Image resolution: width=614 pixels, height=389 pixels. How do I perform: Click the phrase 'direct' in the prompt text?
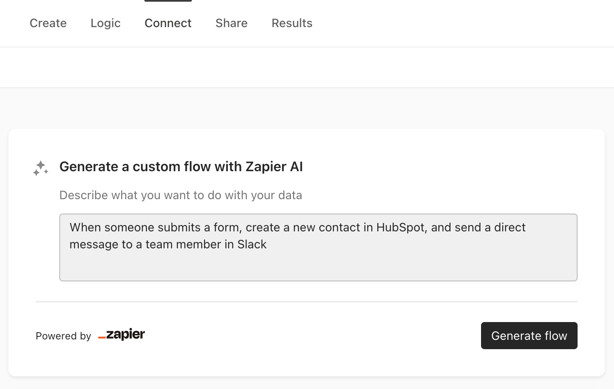point(510,228)
